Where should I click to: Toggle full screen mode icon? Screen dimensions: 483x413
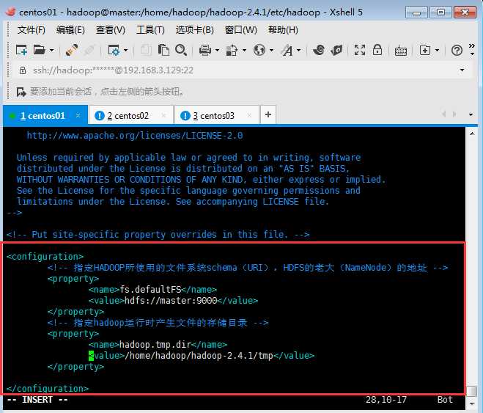pyautogui.click(x=360, y=50)
